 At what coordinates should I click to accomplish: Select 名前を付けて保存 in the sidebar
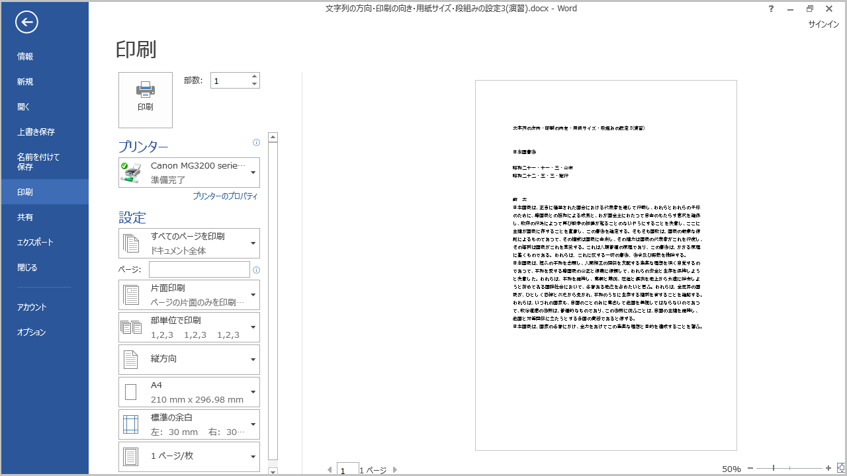coord(44,162)
